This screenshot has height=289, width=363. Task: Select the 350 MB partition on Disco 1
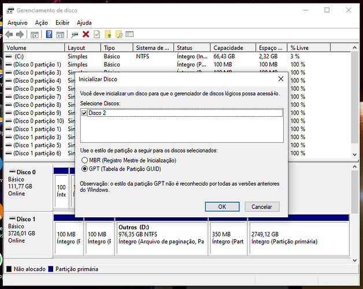point(228,238)
